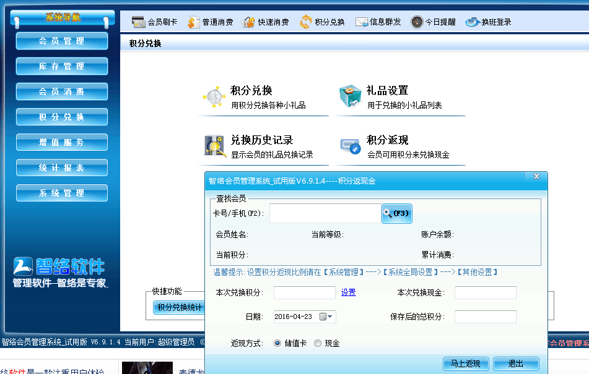Open the 礼品设置 gift icon

coord(350,96)
